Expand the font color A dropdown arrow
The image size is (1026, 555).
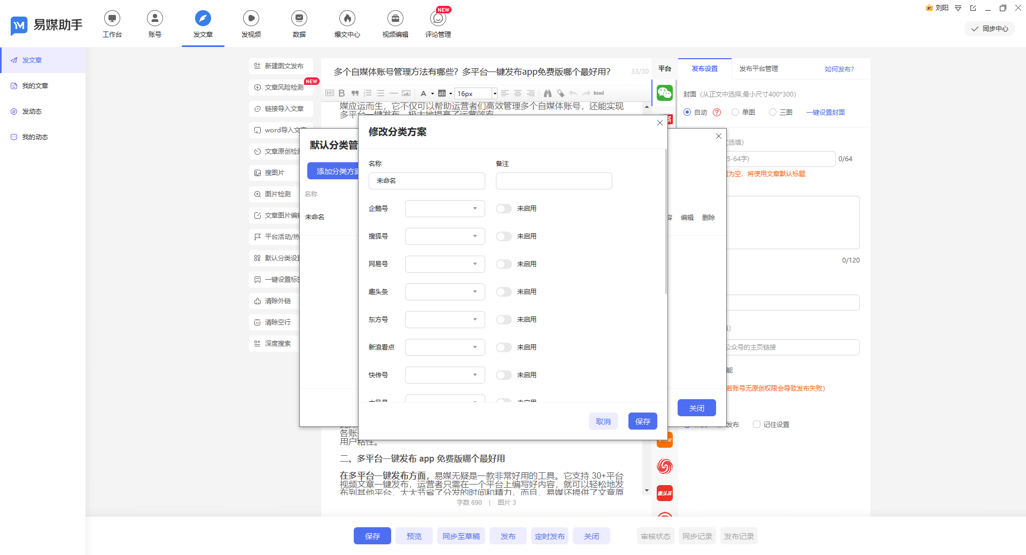point(432,93)
